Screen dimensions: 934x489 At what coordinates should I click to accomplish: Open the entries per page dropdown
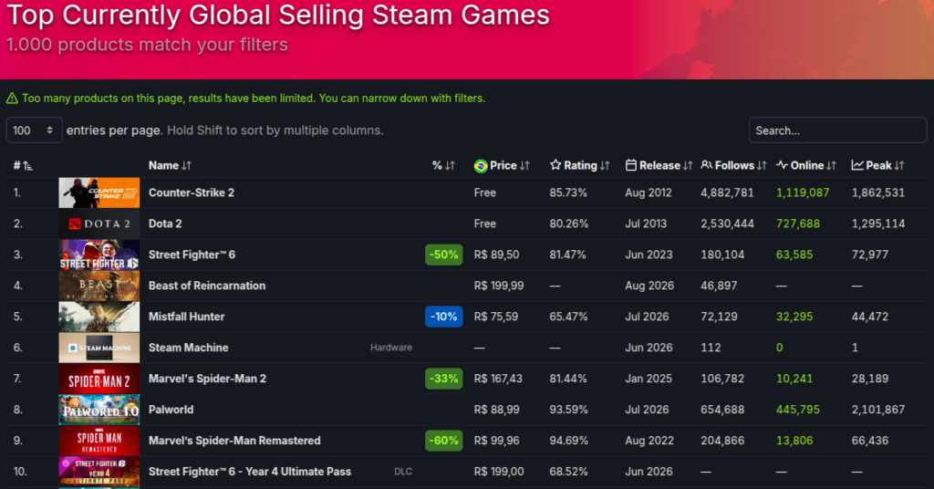tap(34, 130)
